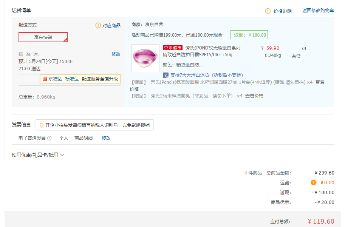
Task: Click the 个人 invoice title text
Action: point(63,138)
